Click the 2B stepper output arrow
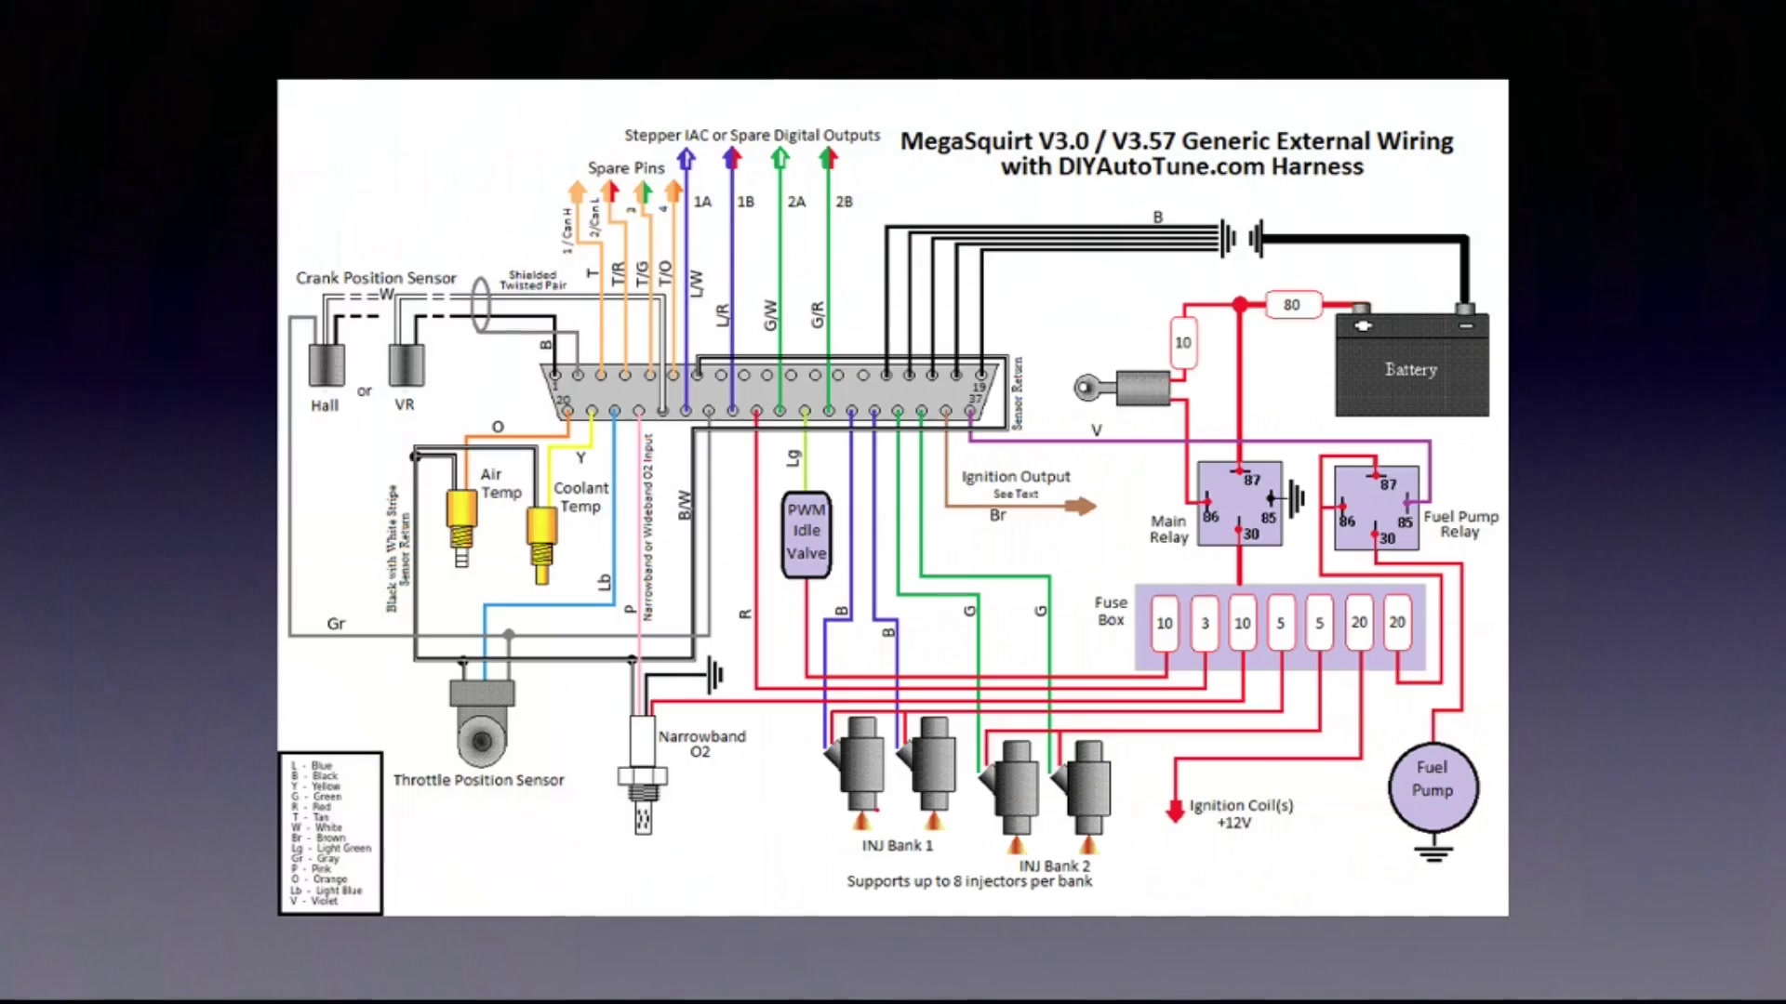1786x1004 pixels. click(x=828, y=159)
